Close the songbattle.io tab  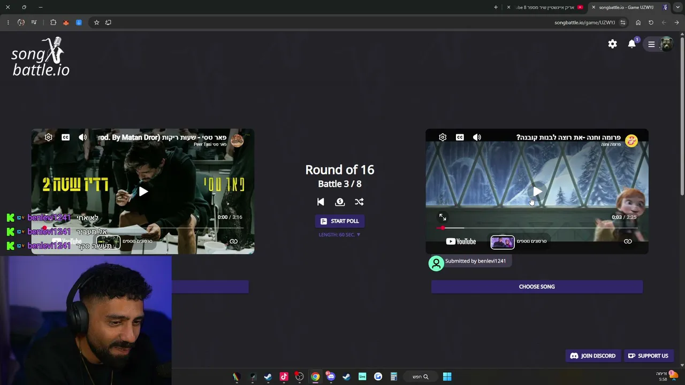tap(593, 7)
